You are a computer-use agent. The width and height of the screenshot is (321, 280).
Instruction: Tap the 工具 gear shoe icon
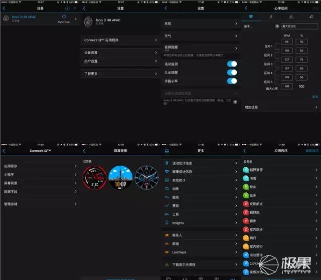pos(167,214)
